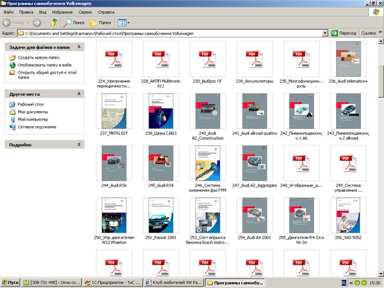Screen dimensions: 384x288
Task: Select thumbnail 253_Сист впрыска бензина bosch
Action: pos(208,215)
